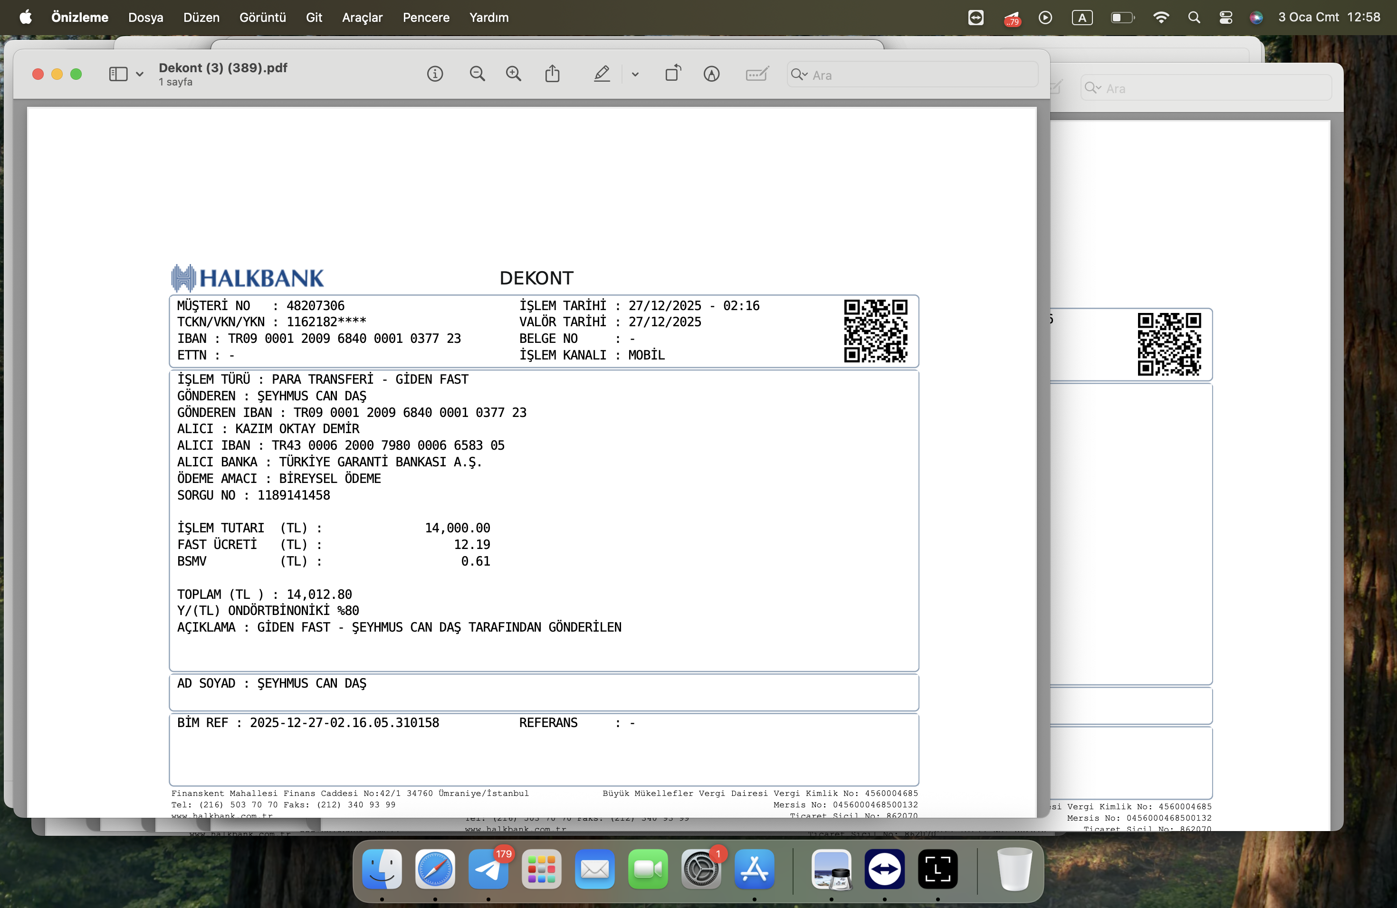The height and width of the screenshot is (908, 1397).
Task: Open the Düzen menu
Action: 201,17
